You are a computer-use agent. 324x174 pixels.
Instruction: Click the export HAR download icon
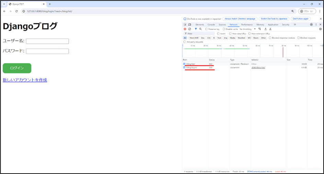click(270, 29)
